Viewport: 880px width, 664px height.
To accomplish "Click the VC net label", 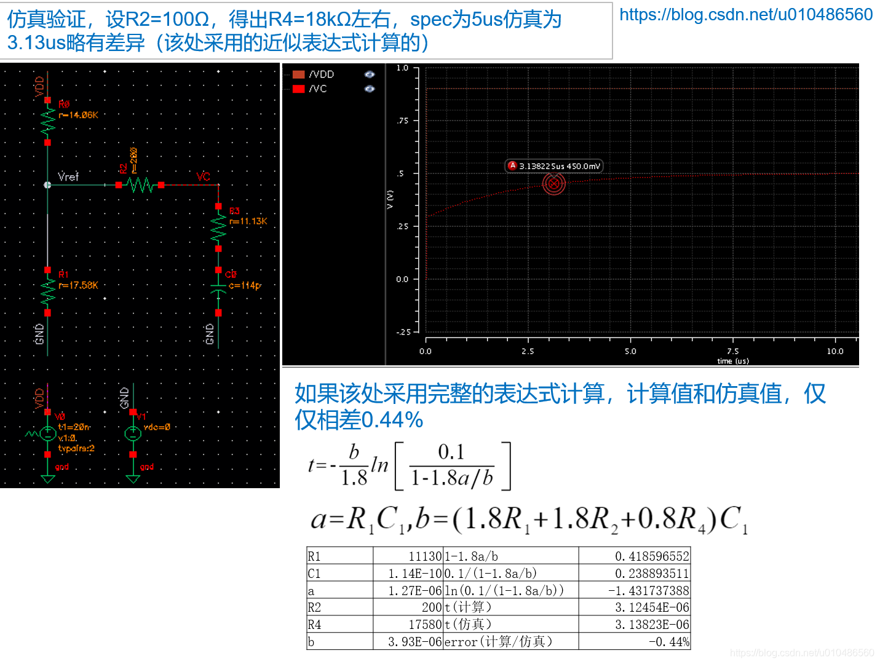I will pyautogui.click(x=204, y=176).
